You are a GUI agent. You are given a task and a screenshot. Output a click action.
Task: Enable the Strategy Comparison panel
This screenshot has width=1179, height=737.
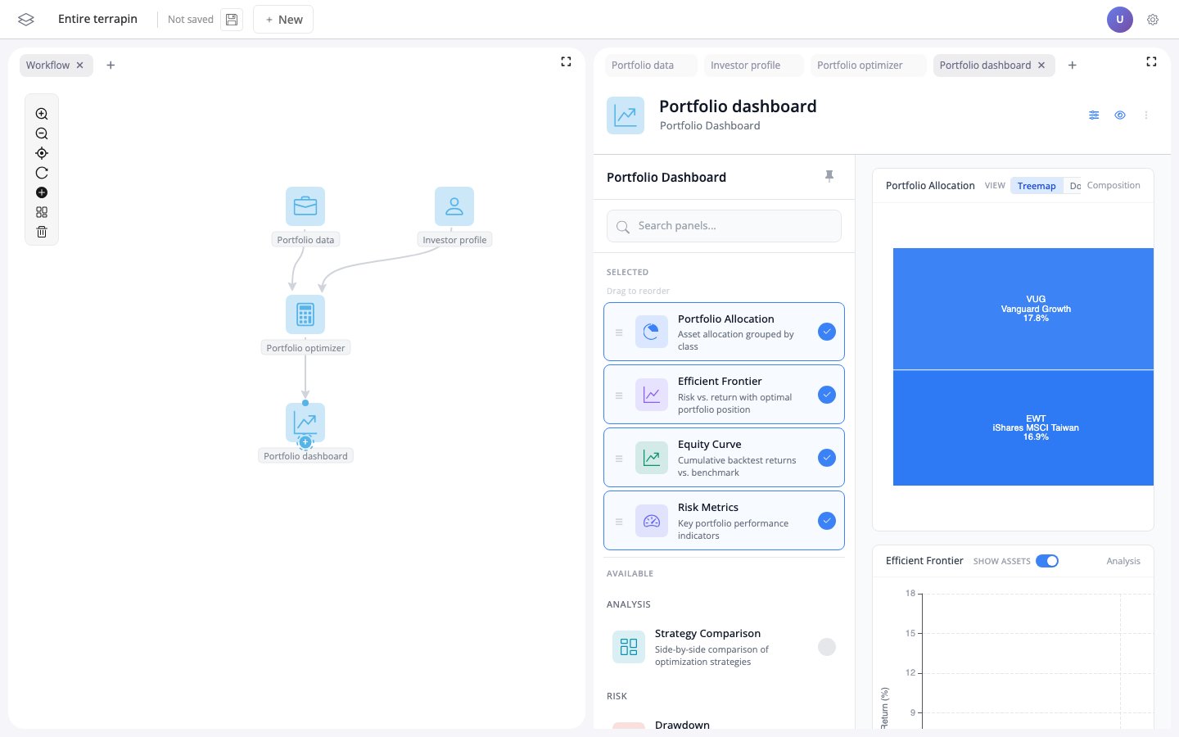(x=826, y=647)
